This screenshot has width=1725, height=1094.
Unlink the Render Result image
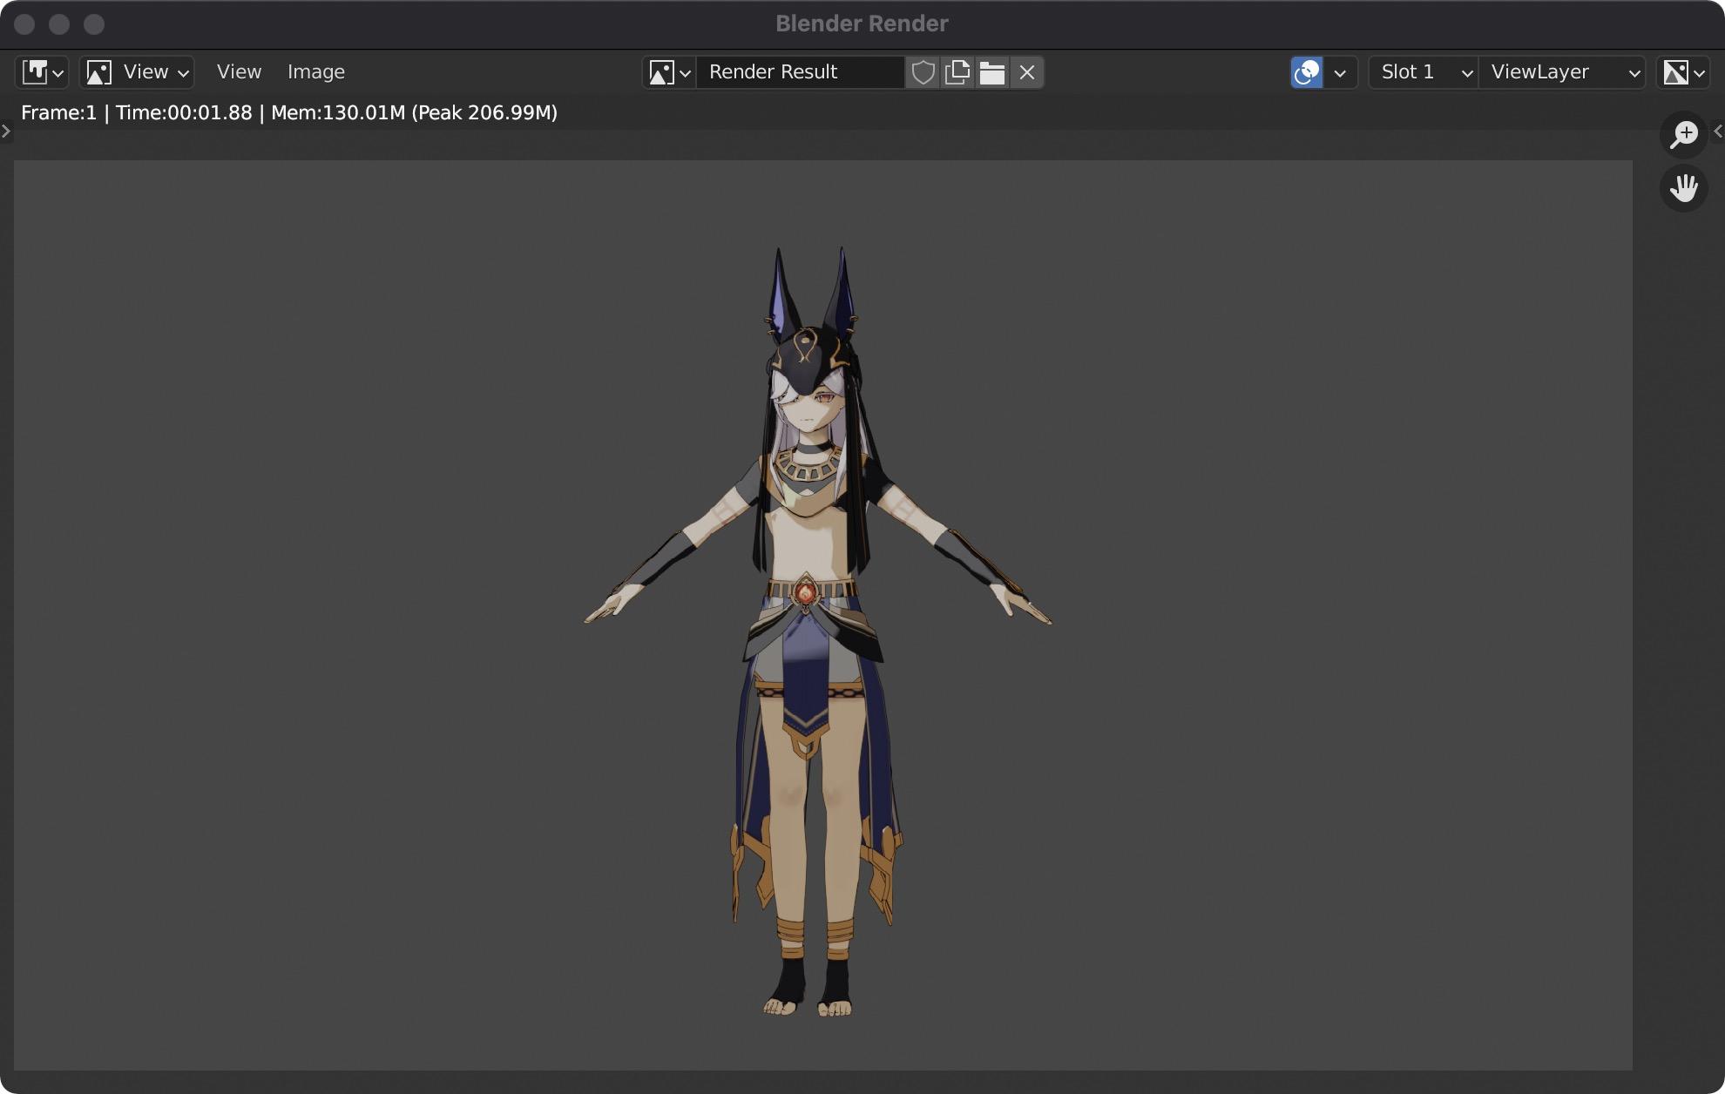1027,72
